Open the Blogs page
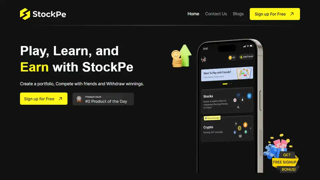The image size is (320, 180). (x=238, y=14)
